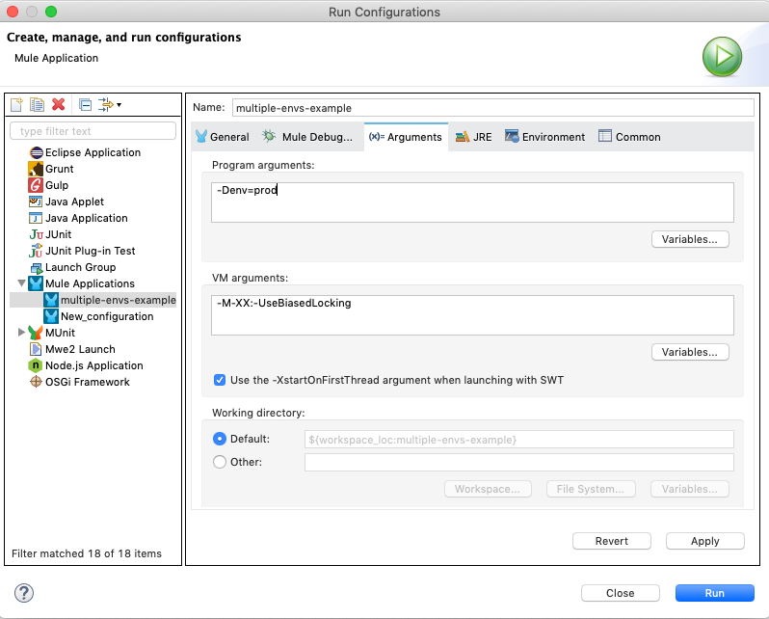Select the Gulp configuration type
The image size is (769, 619).
click(x=57, y=185)
